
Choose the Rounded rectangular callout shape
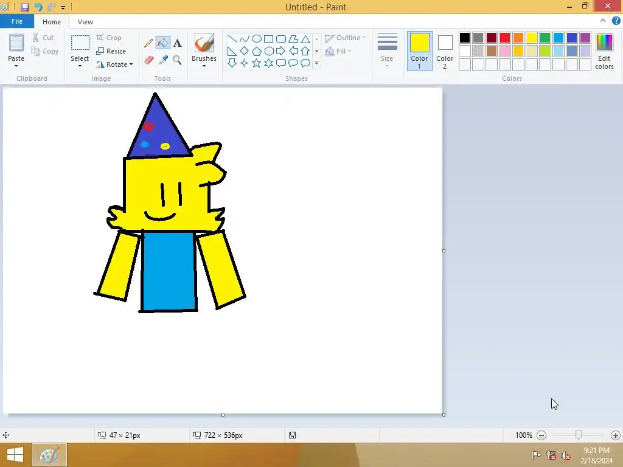[281, 63]
